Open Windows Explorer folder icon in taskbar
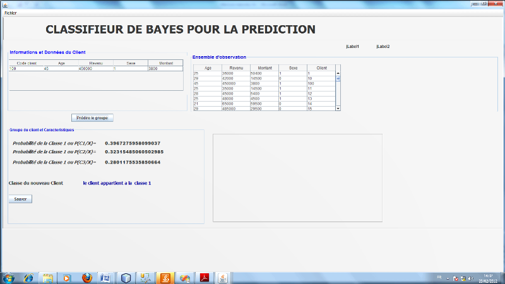Image resolution: width=505 pixels, height=284 pixels. (48, 278)
